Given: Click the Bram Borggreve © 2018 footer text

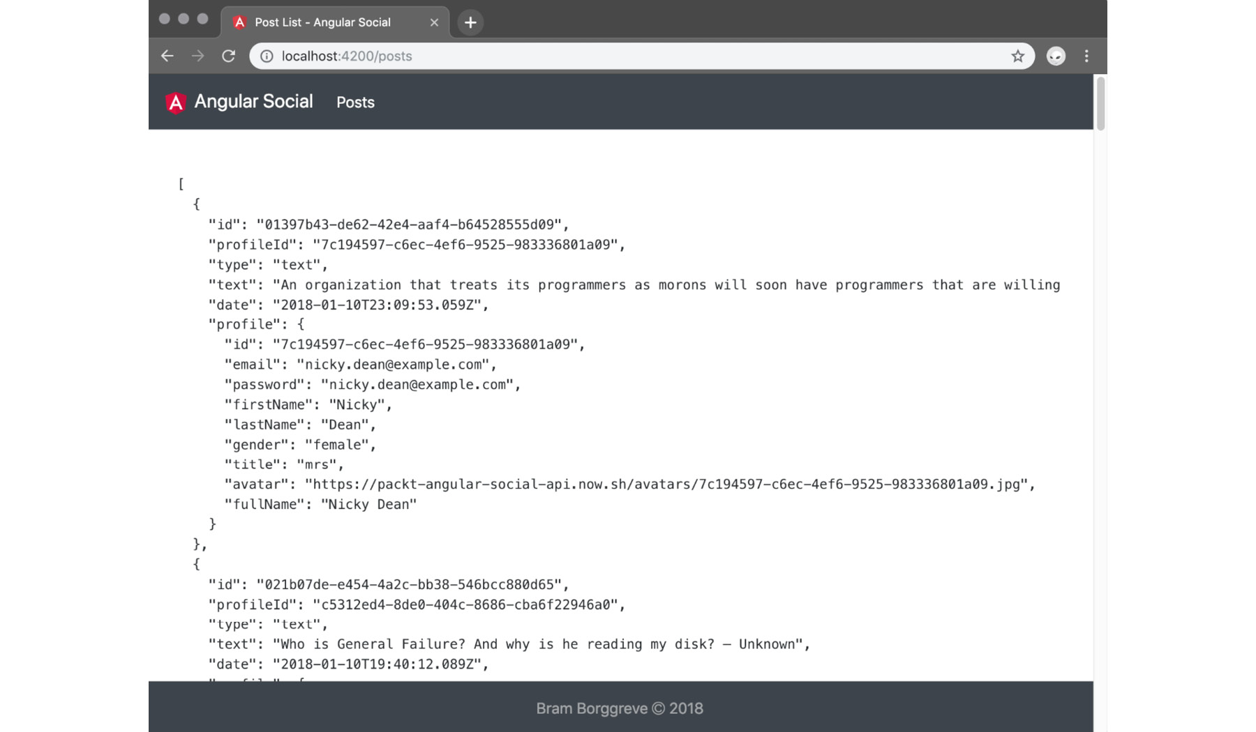Looking at the screenshot, I should pos(620,708).
